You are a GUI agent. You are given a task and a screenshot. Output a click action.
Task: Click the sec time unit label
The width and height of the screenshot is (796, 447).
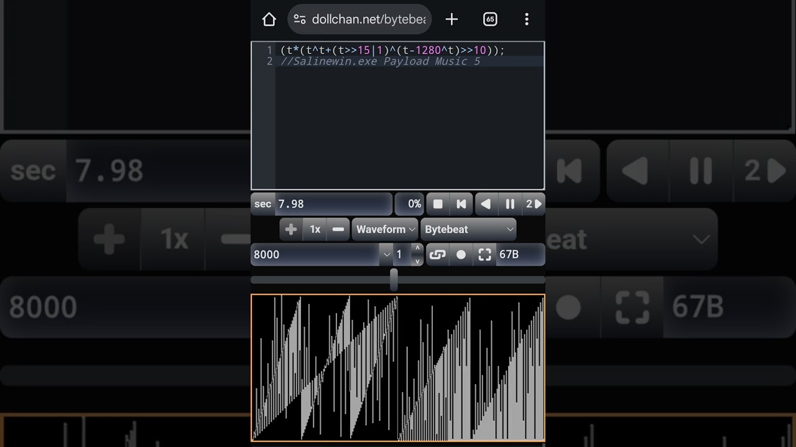(263, 204)
